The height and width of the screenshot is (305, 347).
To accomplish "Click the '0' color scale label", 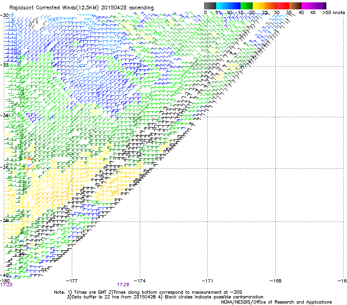I will 205,13.
